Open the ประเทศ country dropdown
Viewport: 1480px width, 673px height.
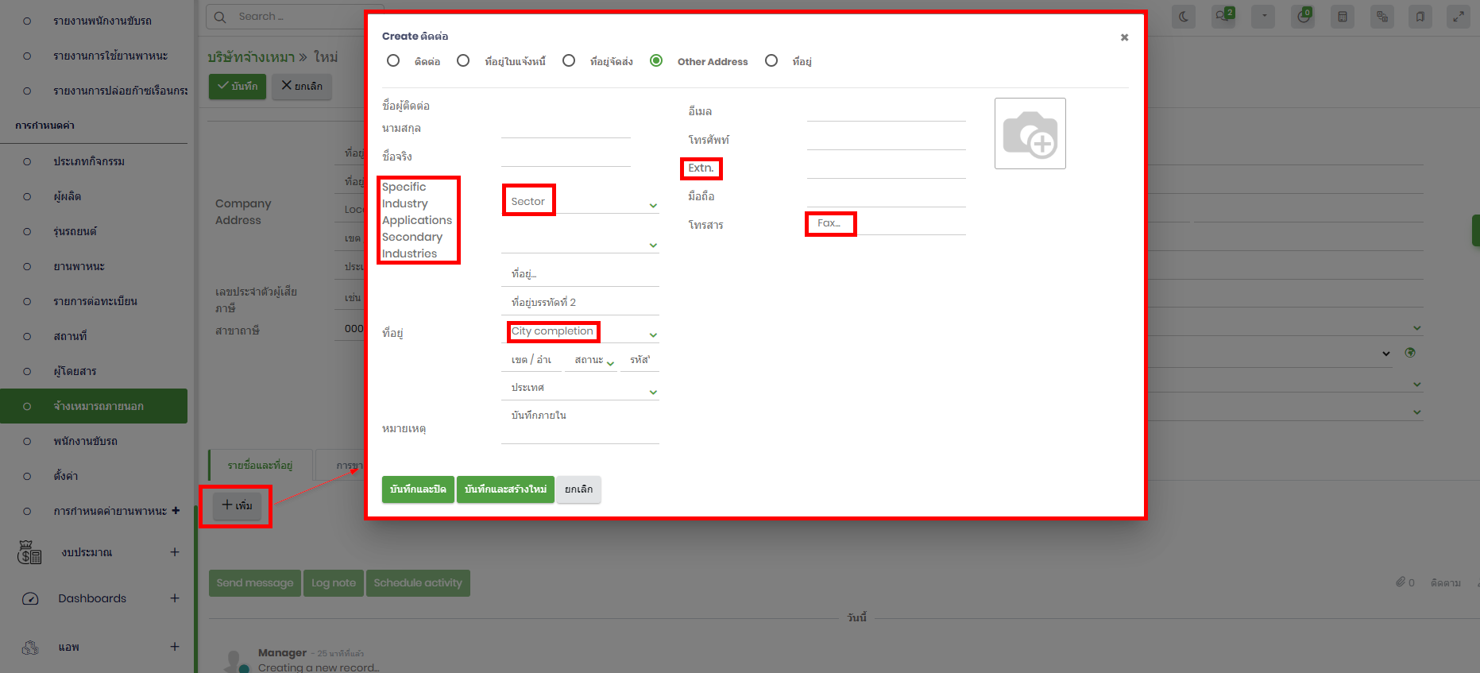(x=580, y=389)
